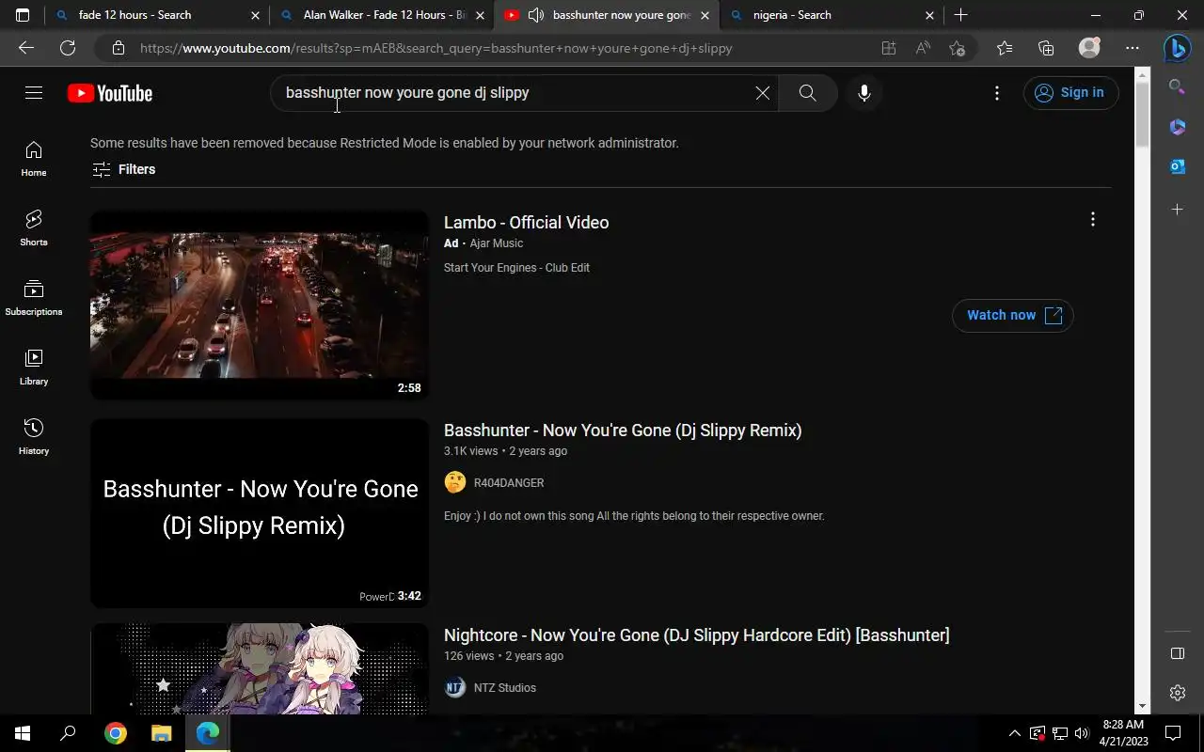Viewport: 1204px width, 752px height.
Task: Run search with magnifier button
Action: (807, 93)
